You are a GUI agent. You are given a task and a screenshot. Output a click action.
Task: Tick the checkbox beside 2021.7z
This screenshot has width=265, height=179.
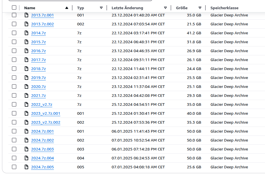(x=14, y=95)
